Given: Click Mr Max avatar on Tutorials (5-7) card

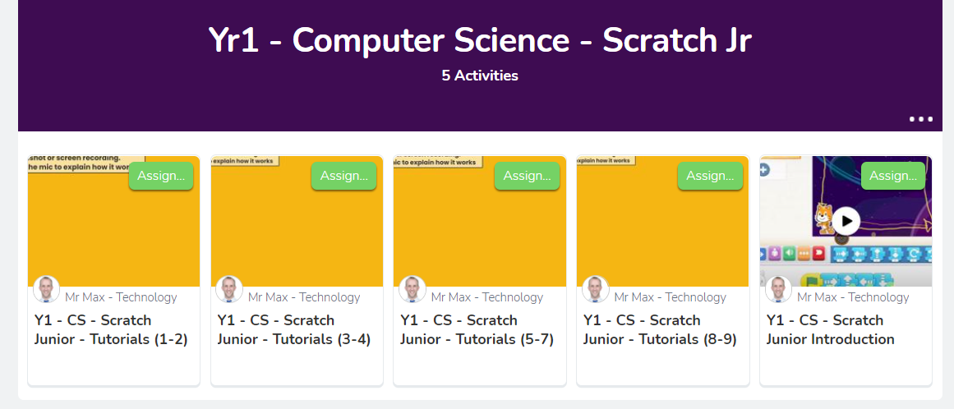Looking at the screenshot, I should [x=412, y=289].
